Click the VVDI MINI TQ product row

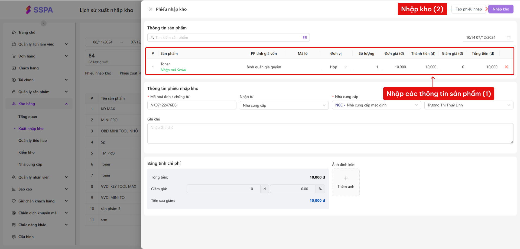click(x=113, y=198)
